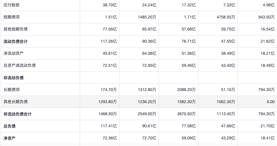
Task: Click the 其他短期负债 row label
Action: (16, 29)
